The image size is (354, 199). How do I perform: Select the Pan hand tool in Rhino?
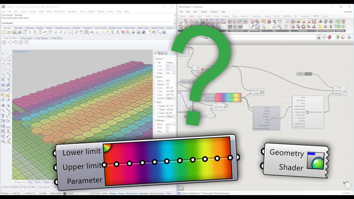click(50, 32)
